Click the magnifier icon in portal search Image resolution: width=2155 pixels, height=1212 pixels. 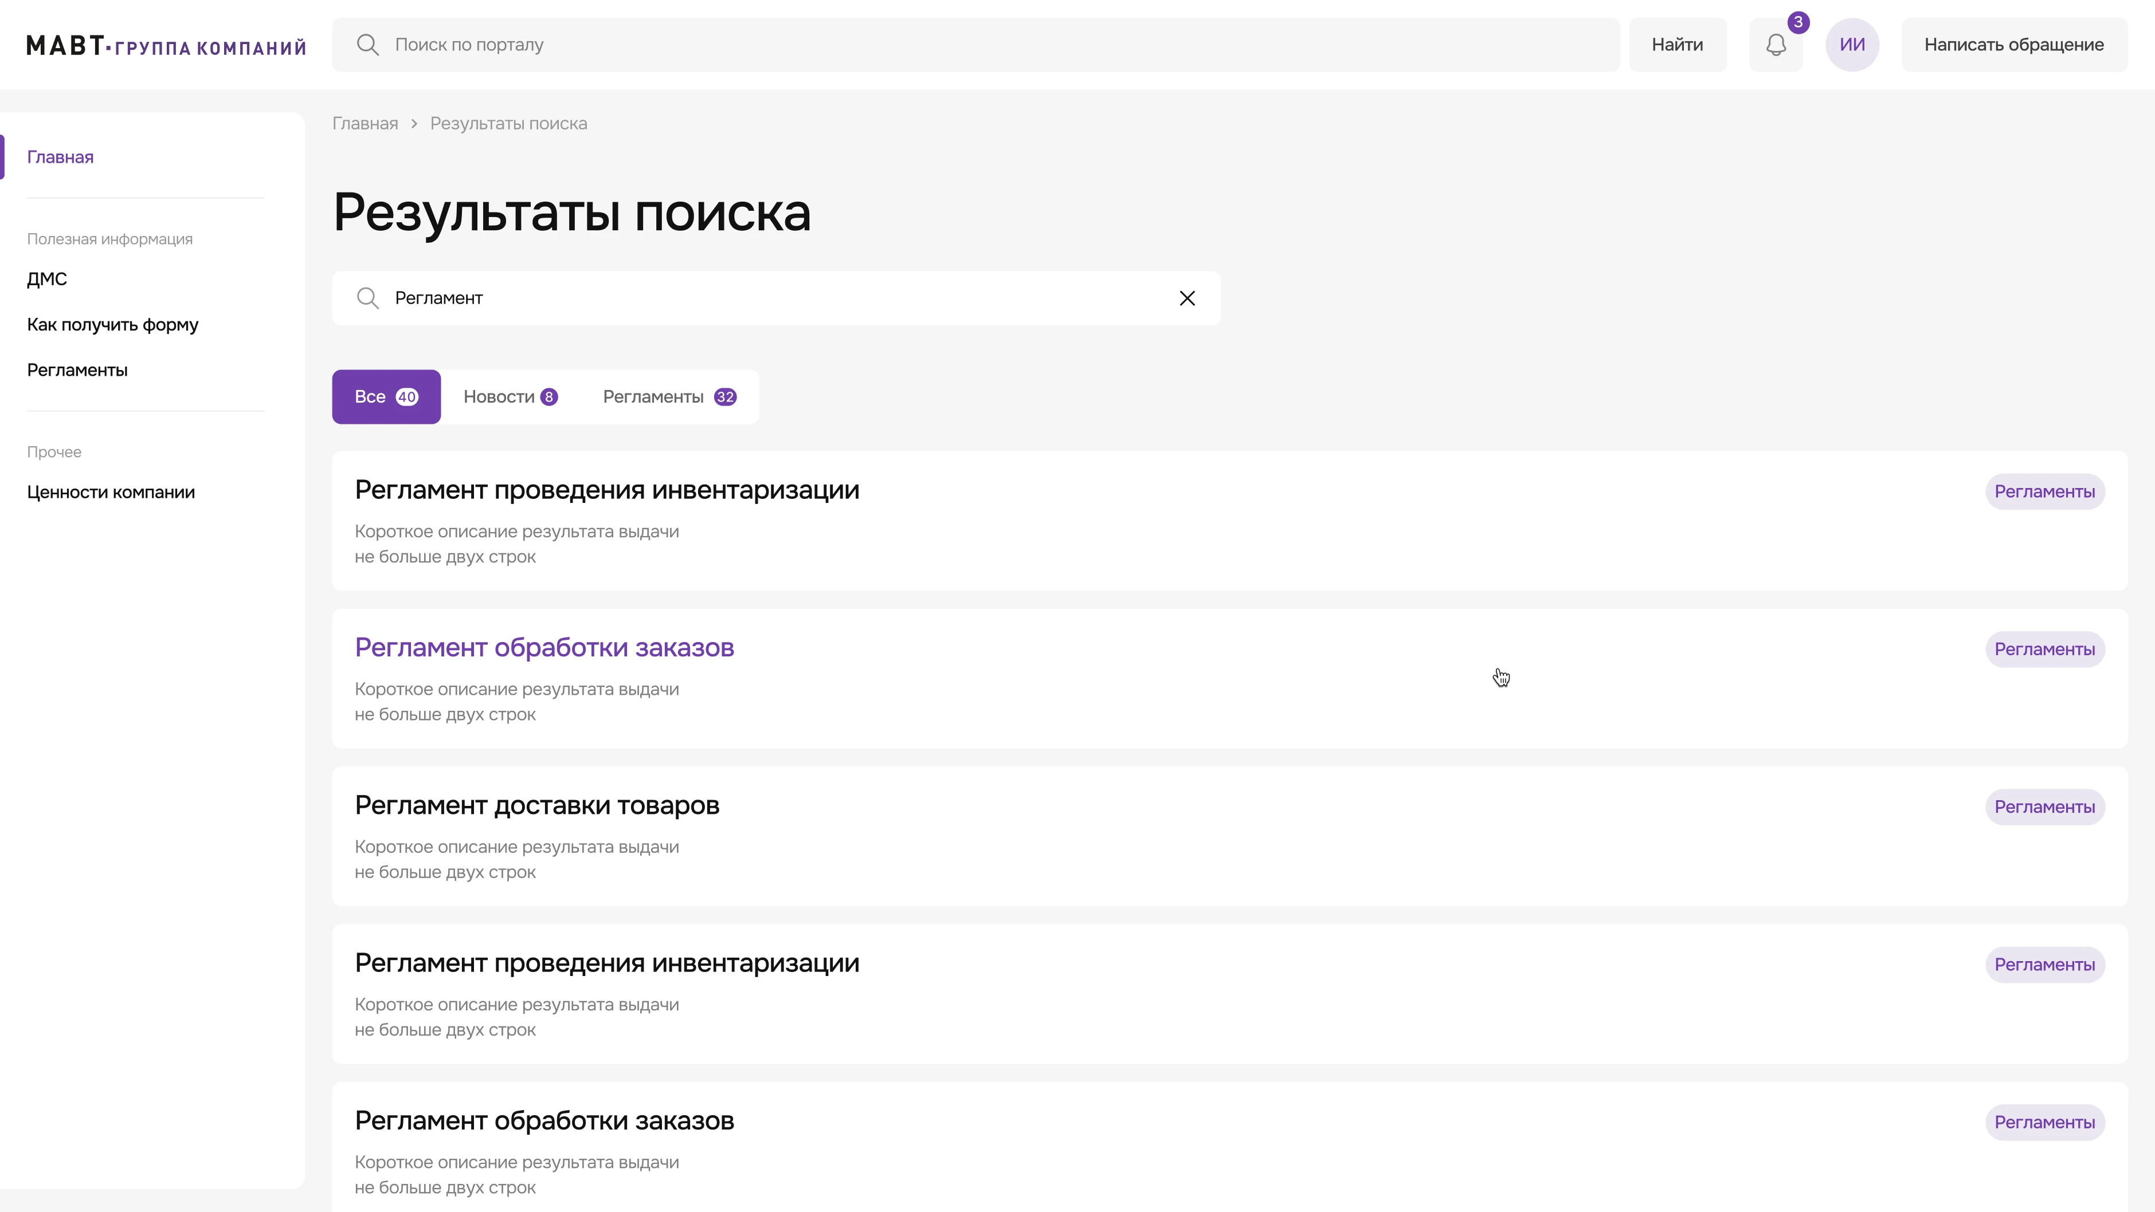click(367, 45)
